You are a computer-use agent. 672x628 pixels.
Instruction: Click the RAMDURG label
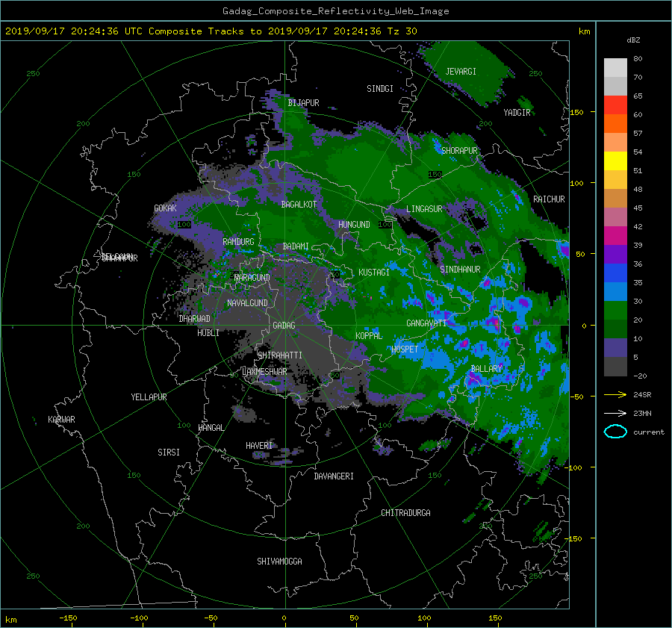238,242
